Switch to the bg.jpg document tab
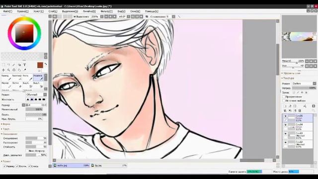 click(x=109, y=166)
